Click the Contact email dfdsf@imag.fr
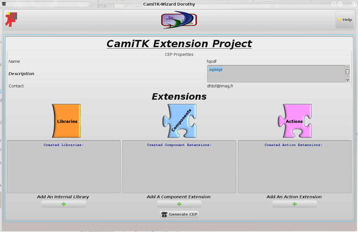This screenshot has height=232, width=358. tap(220, 86)
